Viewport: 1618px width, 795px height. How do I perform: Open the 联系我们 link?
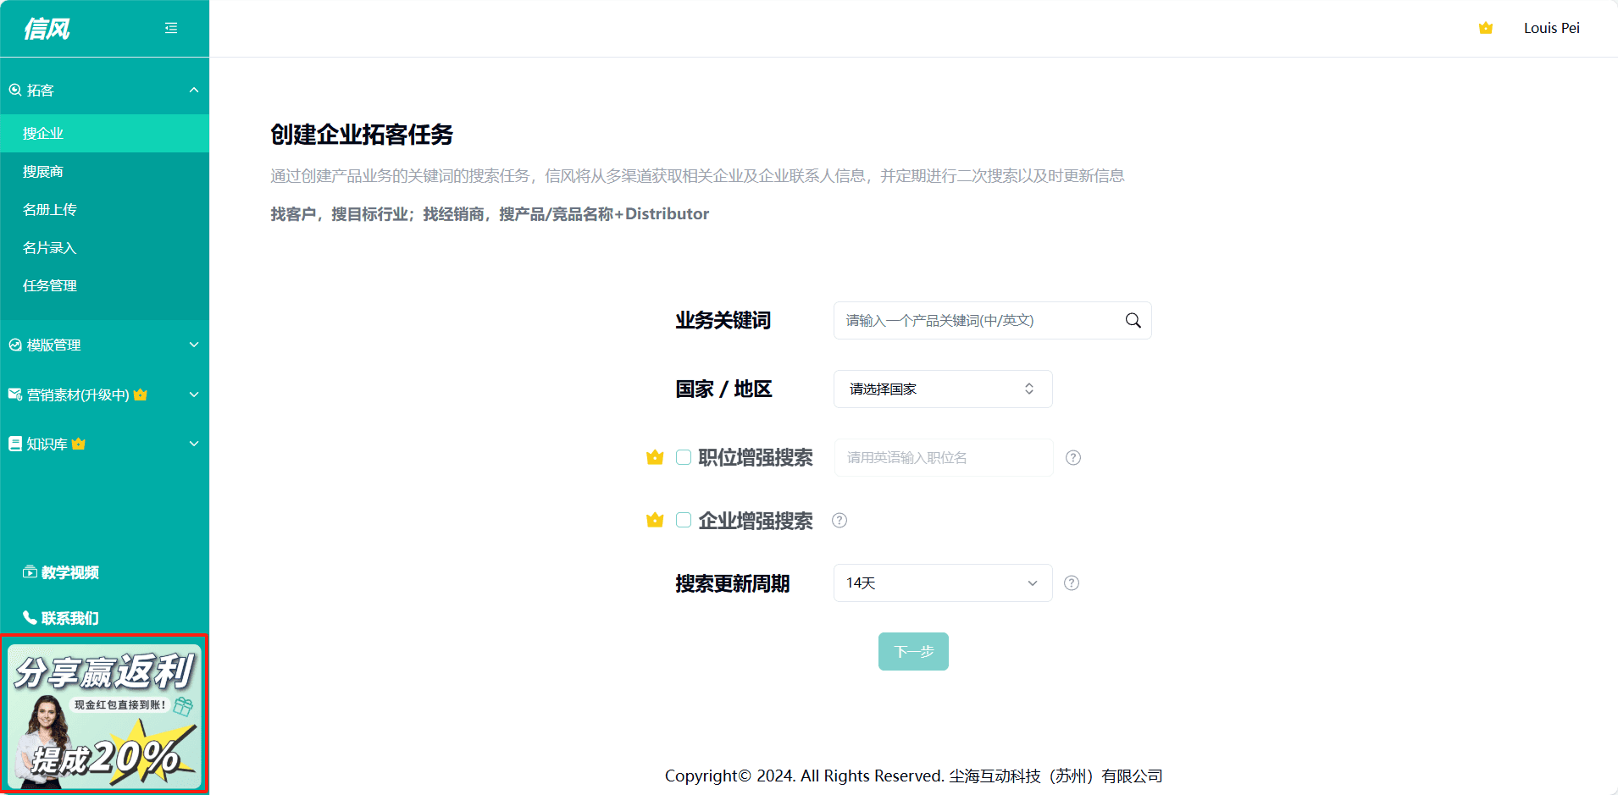click(69, 618)
